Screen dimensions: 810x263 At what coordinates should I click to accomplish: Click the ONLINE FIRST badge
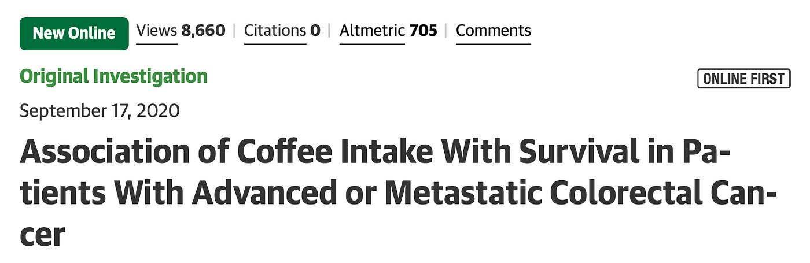744,79
